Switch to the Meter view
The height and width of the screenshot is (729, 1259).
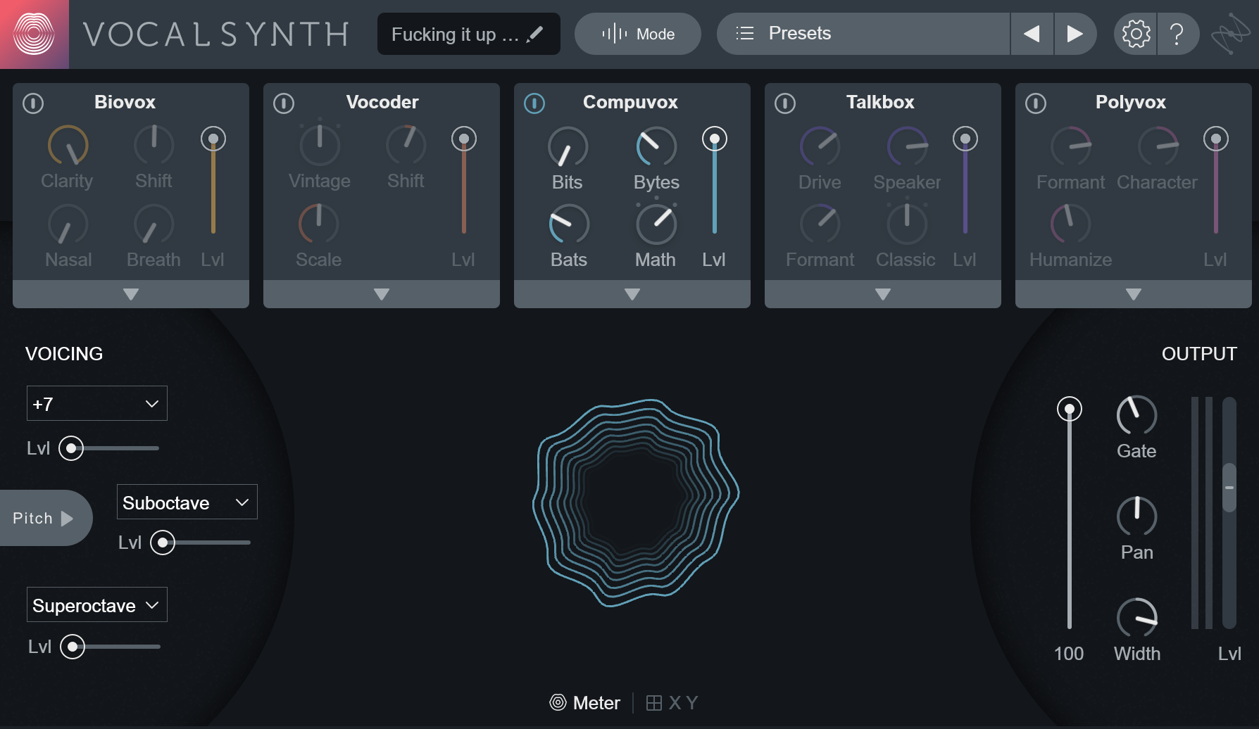pos(585,702)
